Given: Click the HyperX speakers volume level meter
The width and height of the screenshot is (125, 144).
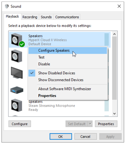Looking at the screenshot, I should tap(107, 39).
